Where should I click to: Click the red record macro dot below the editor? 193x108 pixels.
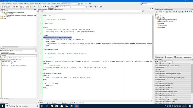click(x=40, y=102)
